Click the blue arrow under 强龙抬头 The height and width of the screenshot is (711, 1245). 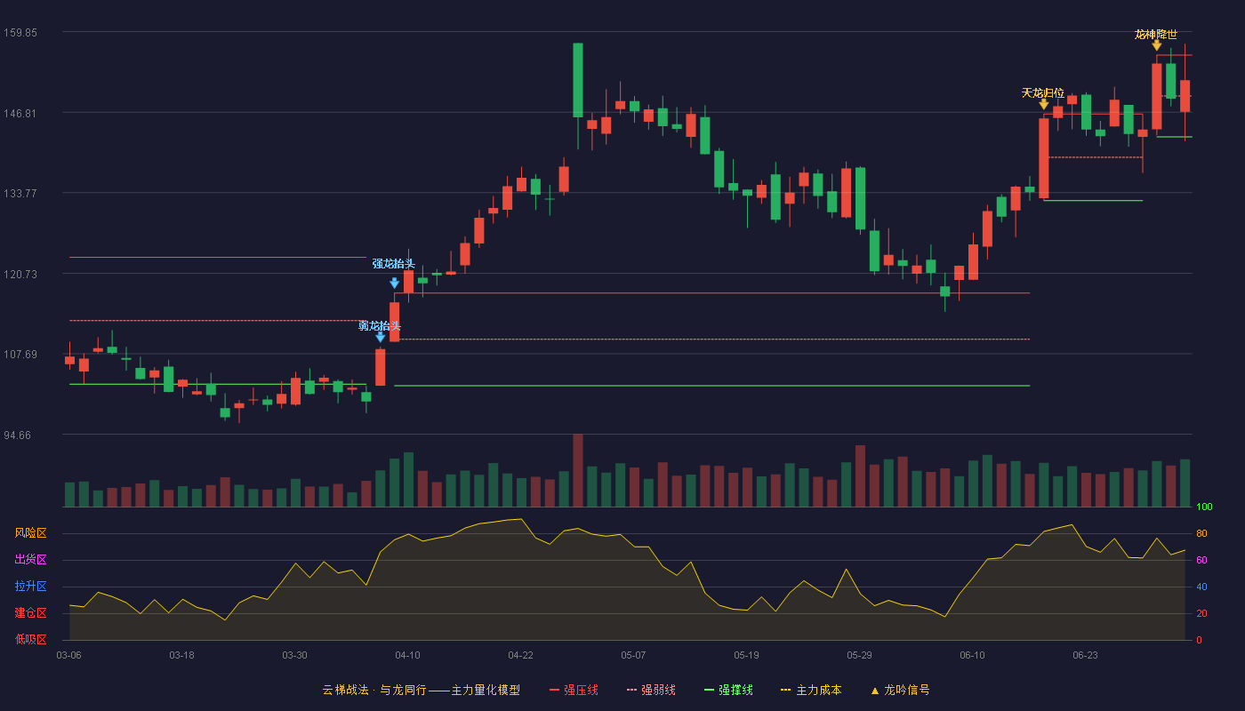pyautogui.click(x=394, y=284)
